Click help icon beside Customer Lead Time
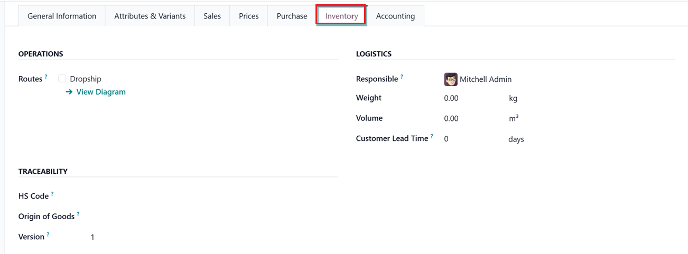Viewport: 688px width, 254px height. tap(432, 136)
